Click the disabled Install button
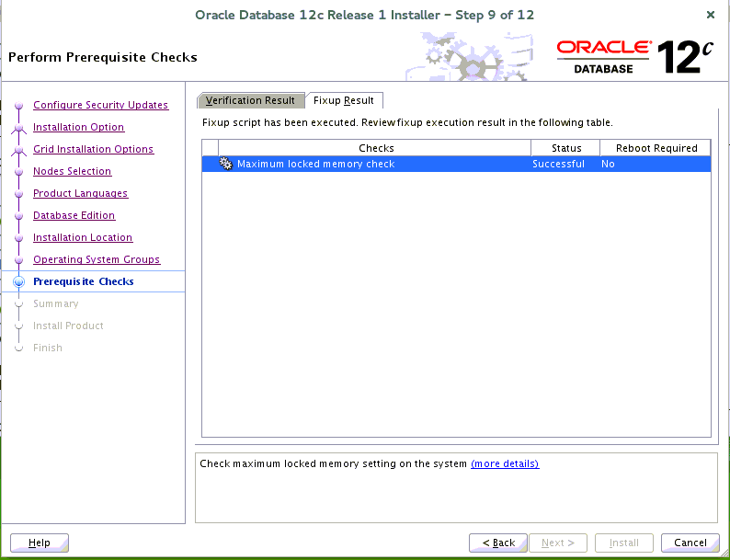 coord(624,543)
